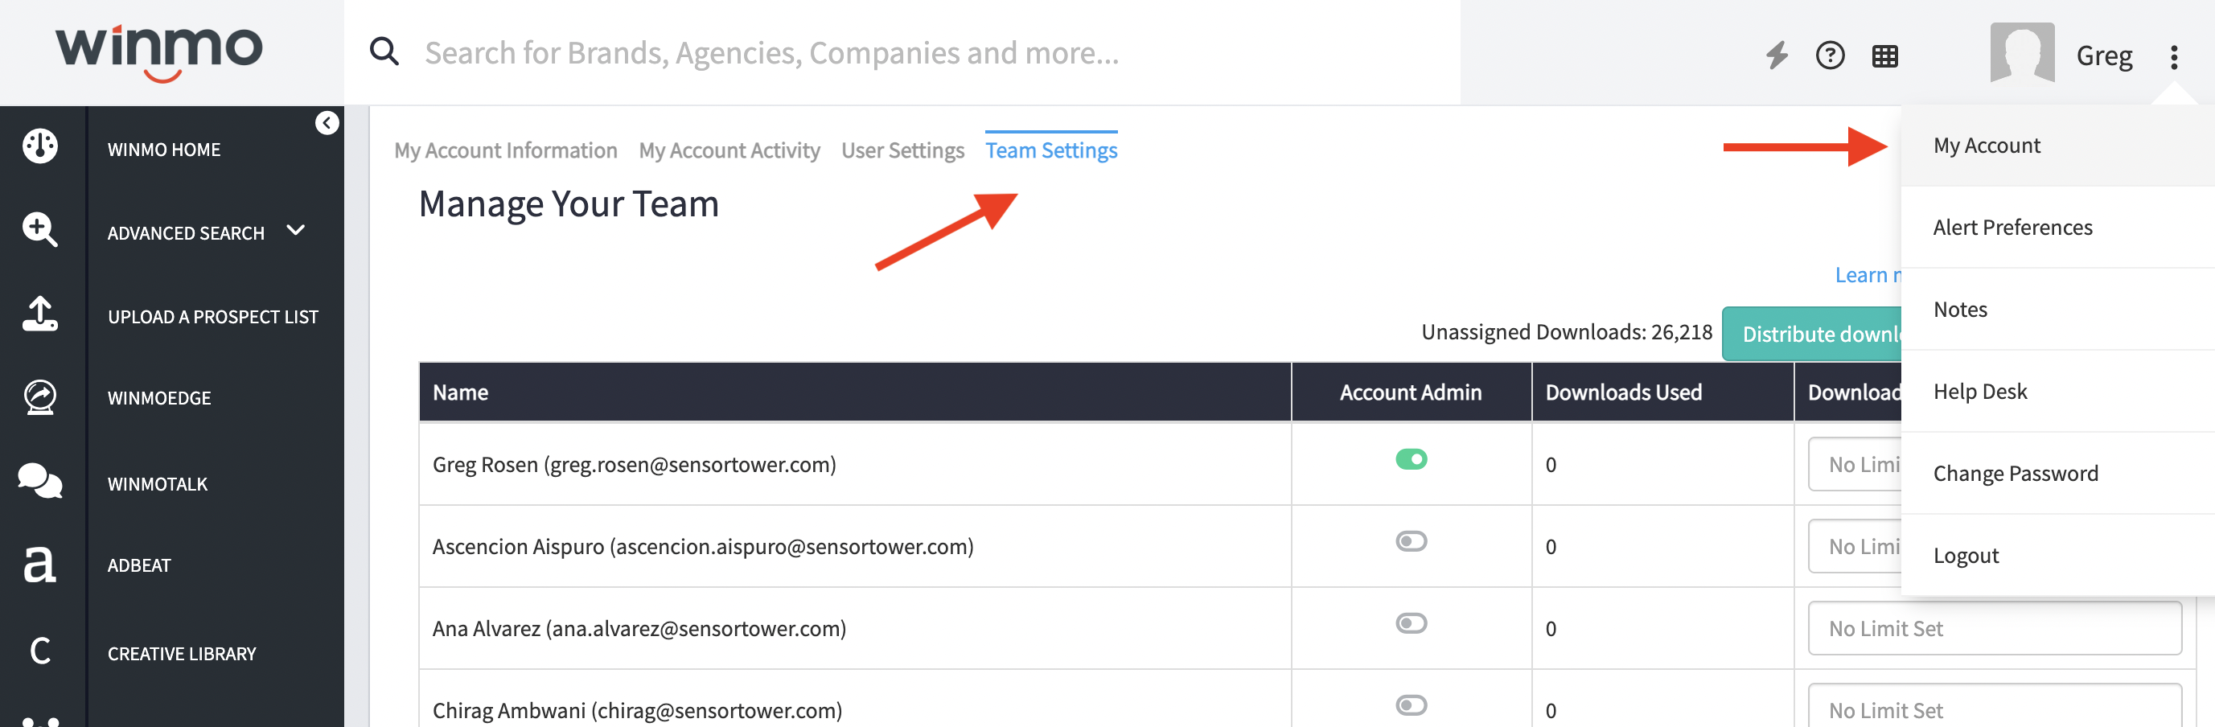Screen dimensions: 2215x727
Task: Switch to User Settings tab
Action: pos(903,150)
